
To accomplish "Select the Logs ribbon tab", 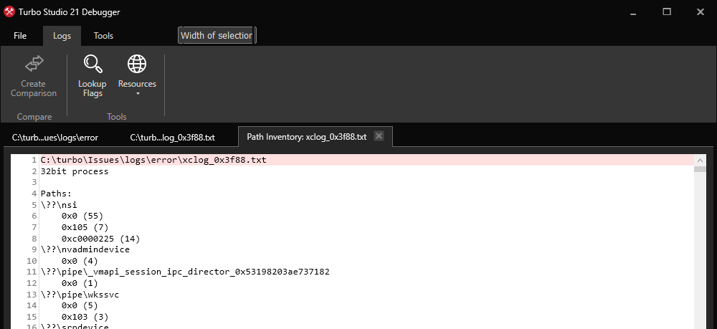I will (62, 36).
